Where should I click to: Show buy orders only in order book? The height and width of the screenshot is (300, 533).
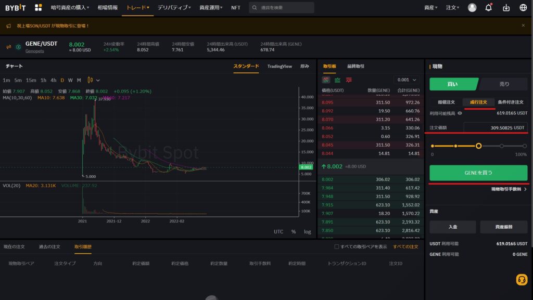[337, 80]
